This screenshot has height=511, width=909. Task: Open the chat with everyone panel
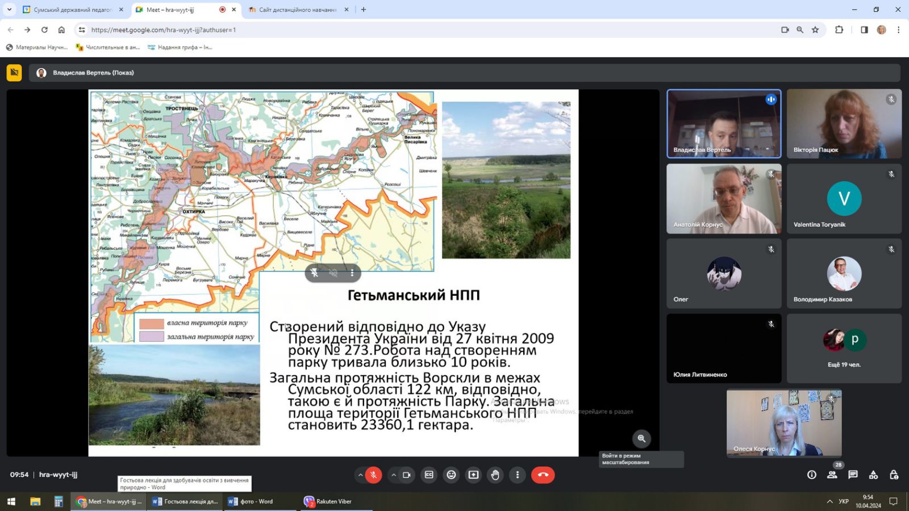click(x=853, y=475)
